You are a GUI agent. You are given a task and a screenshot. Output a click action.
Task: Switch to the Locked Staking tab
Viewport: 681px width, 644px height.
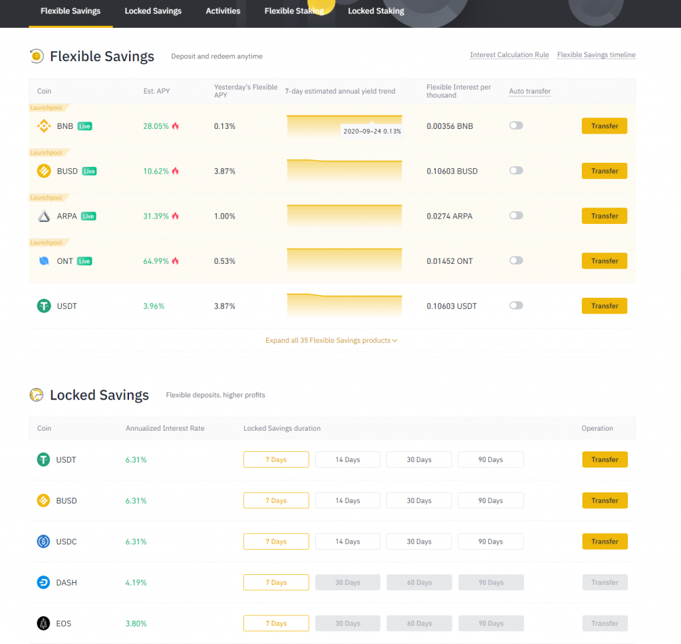[376, 11]
